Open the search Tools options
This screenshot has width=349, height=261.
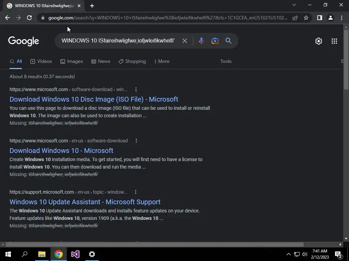pyautogui.click(x=226, y=62)
